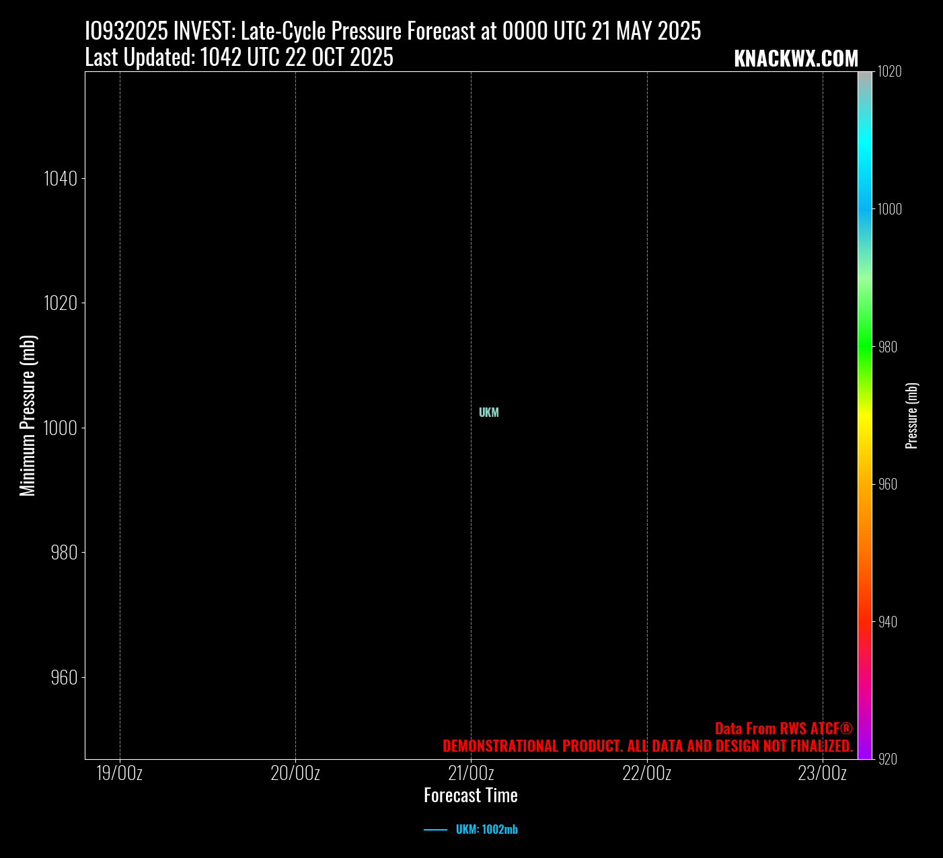Click the 19/00z forecast time tick
Viewport: 943px width, 858px height.
click(x=120, y=773)
